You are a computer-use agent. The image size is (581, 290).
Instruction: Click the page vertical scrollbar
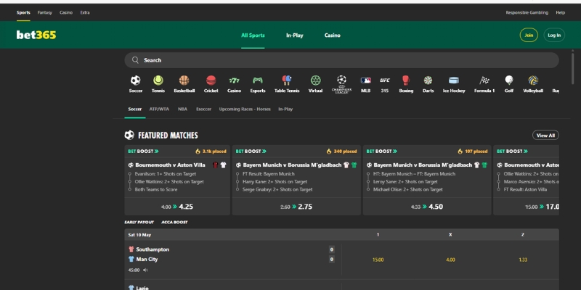pyautogui.click(x=573, y=68)
